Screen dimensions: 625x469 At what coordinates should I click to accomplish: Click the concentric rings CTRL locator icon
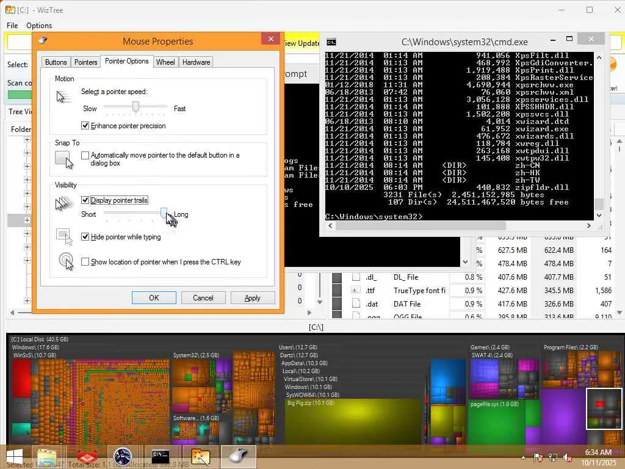[66, 261]
